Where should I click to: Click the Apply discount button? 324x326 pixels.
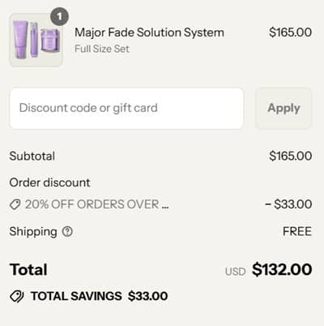283,108
